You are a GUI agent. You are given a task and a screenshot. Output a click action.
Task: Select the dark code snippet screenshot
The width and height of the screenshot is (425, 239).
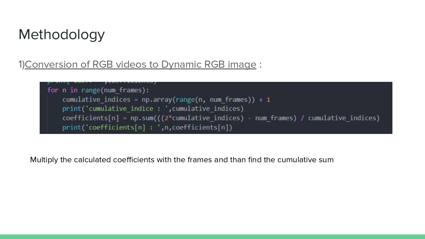pyautogui.click(x=216, y=108)
